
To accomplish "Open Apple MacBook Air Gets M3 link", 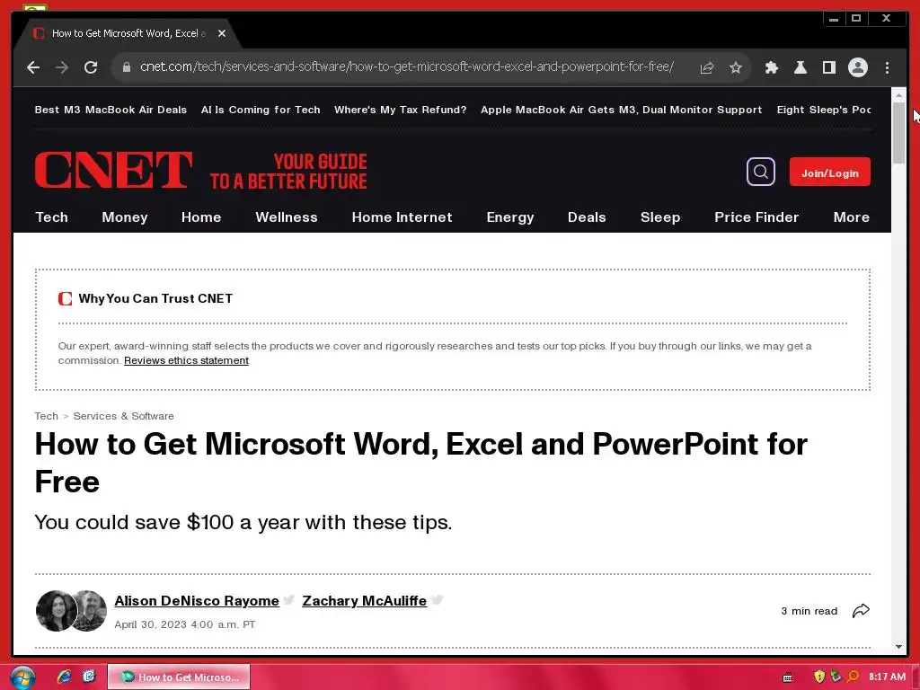I will tap(622, 110).
